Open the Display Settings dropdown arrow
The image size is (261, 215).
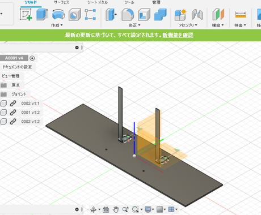click(153, 209)
